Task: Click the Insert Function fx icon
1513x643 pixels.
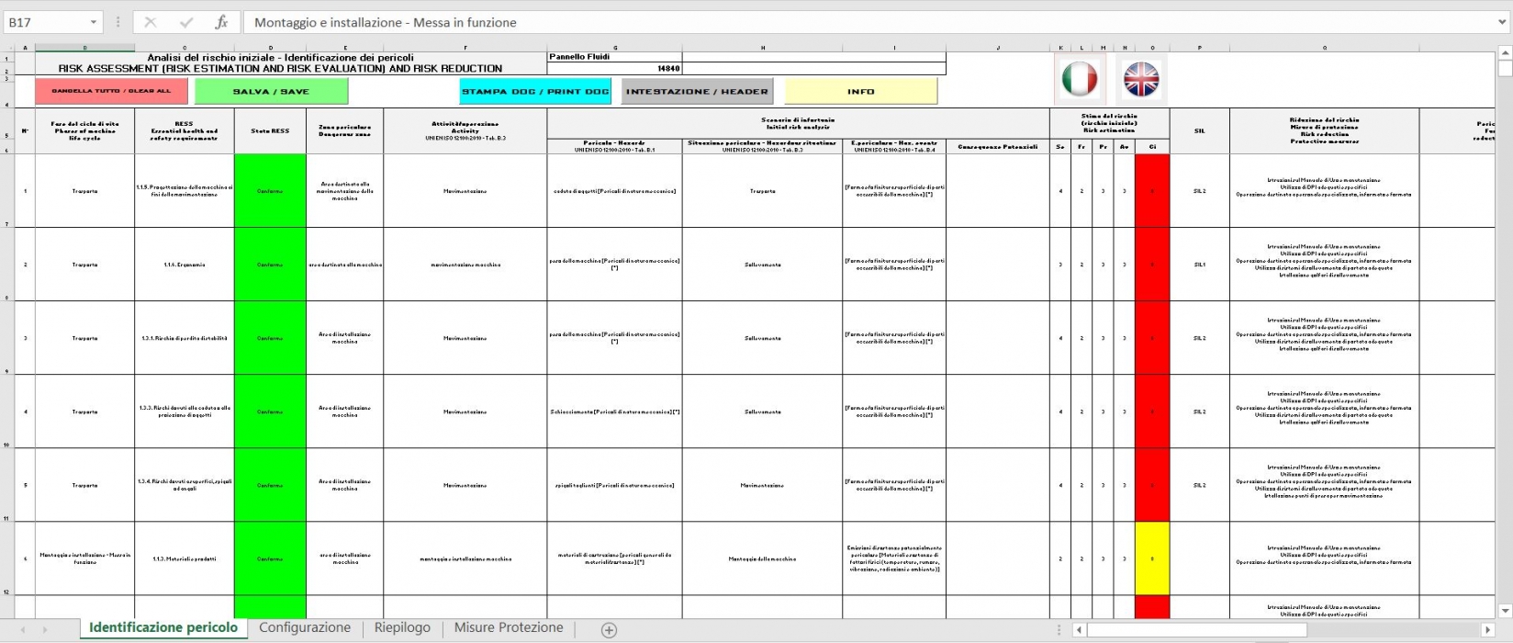Action: point(221,22)
